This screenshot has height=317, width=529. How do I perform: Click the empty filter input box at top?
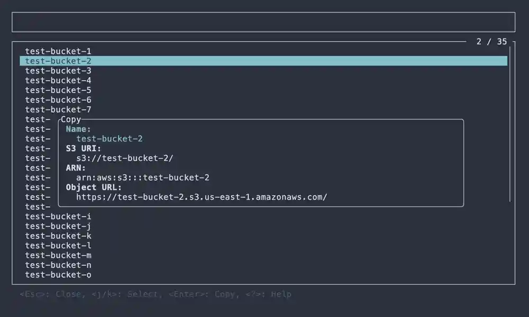(x=263, y=22)
